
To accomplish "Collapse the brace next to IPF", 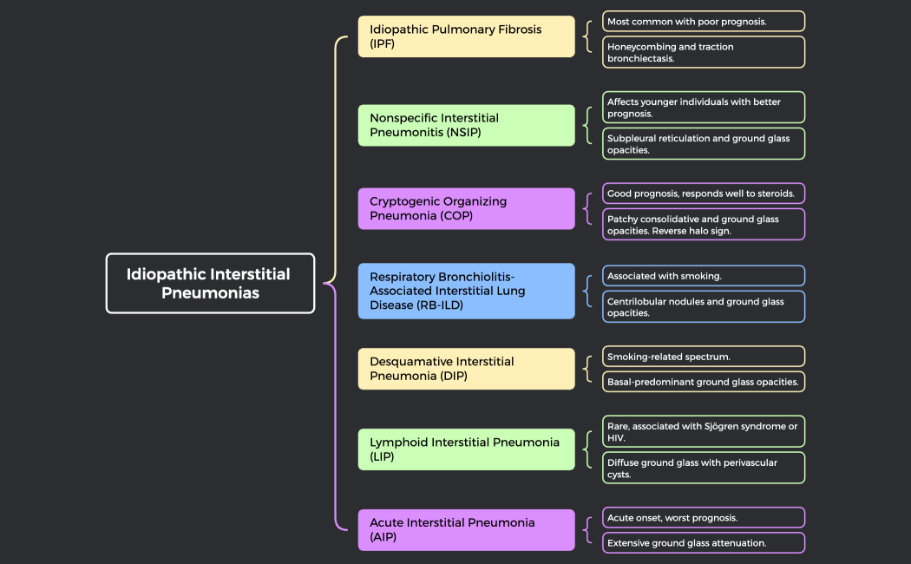I will click(589, 36).
